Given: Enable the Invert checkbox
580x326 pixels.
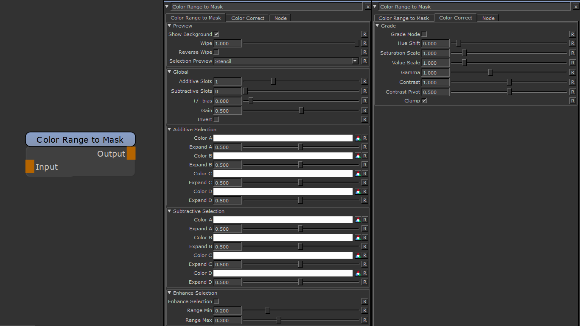Looking at the screenshot, I should coord(216,119).
